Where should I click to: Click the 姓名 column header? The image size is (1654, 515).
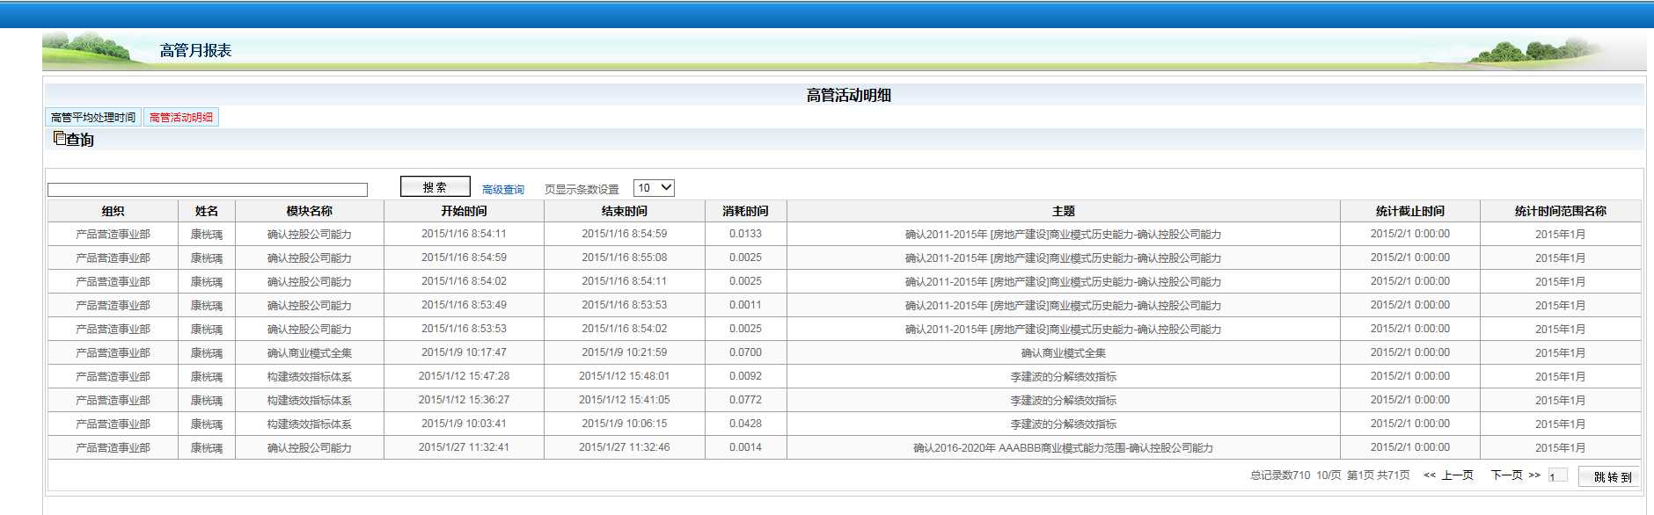tap(207, 211)
